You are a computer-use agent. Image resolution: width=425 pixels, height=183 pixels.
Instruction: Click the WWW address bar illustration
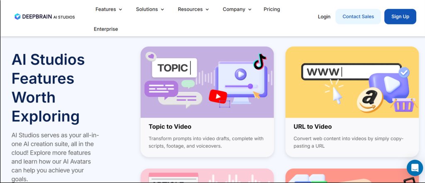pos(351,72)
